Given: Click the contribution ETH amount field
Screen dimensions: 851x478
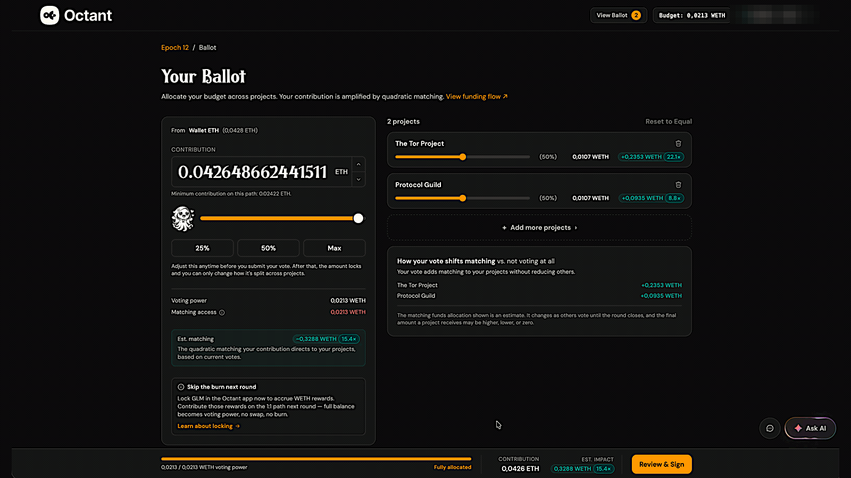Looking at the screenshot, I should click(x=261, y=172).
